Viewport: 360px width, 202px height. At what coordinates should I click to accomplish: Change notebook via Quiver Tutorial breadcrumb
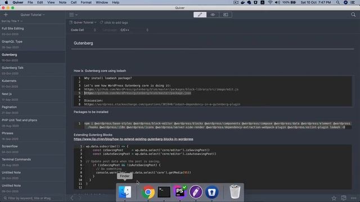pyautogui.click(x=83, y=22)
